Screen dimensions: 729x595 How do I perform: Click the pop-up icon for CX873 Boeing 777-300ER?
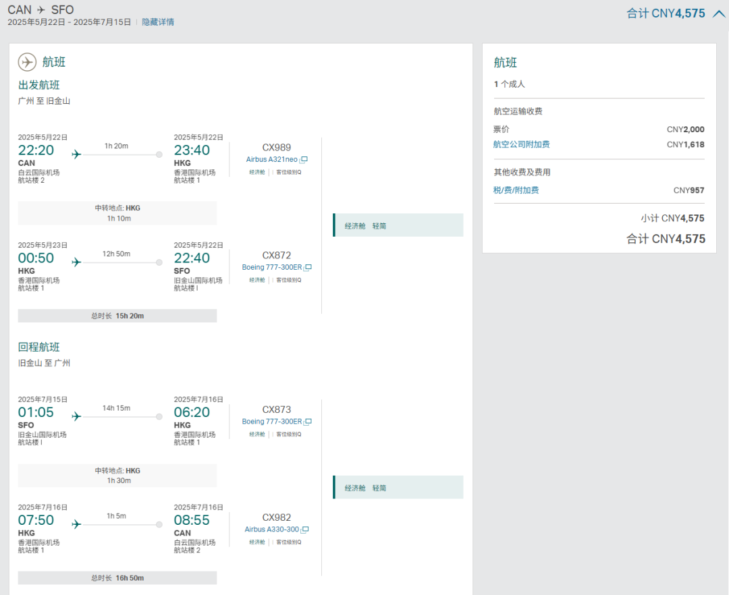click(308, 422)
